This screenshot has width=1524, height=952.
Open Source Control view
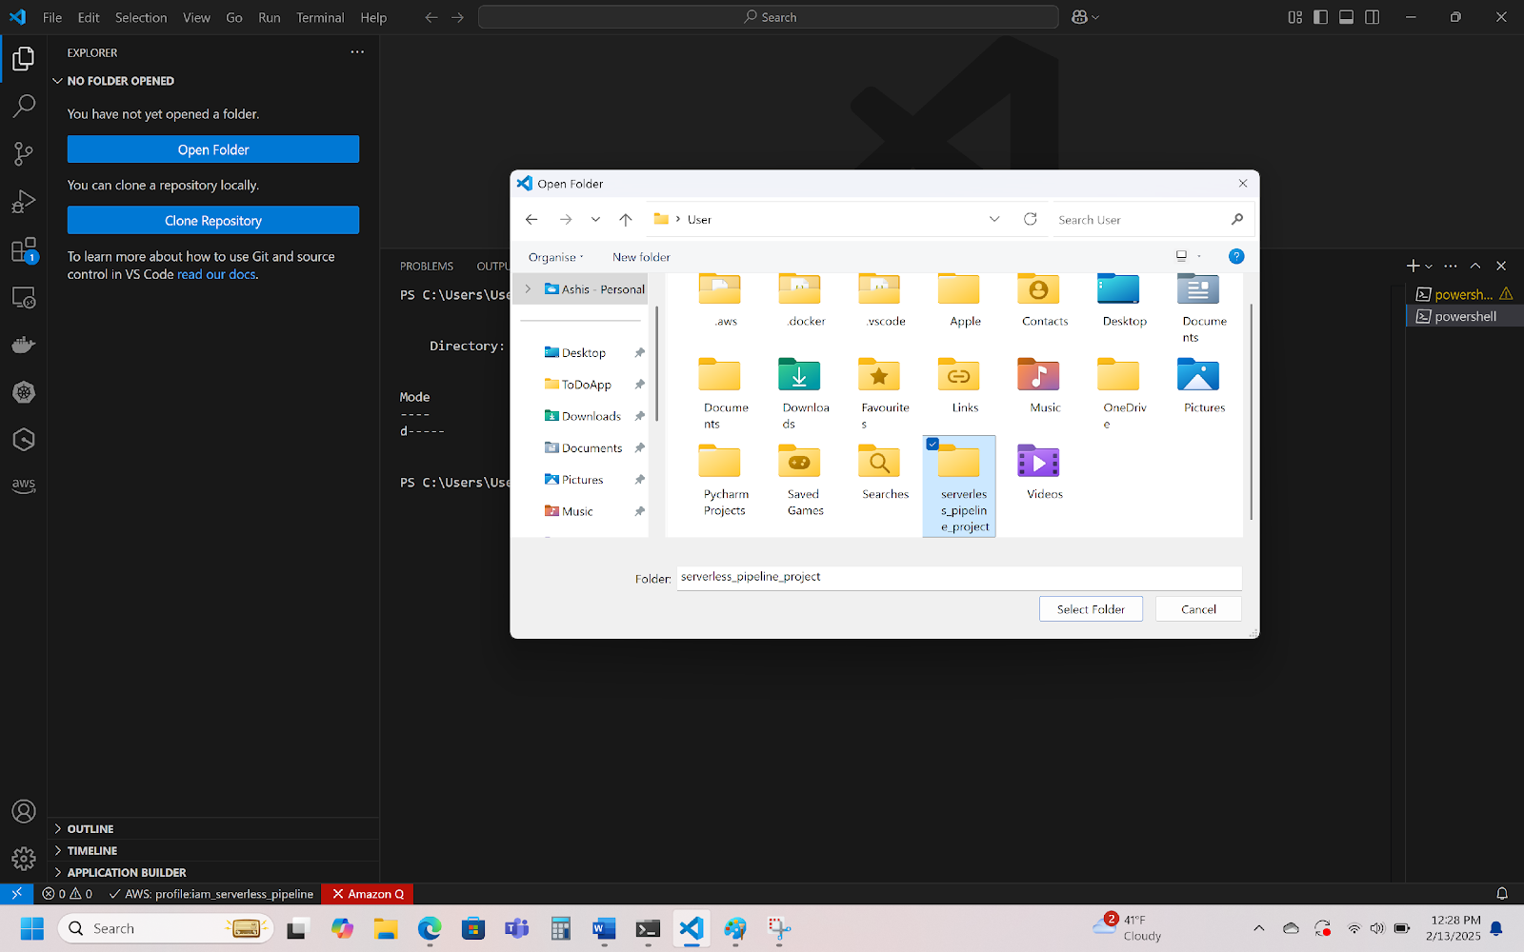[x=24, y=153]
